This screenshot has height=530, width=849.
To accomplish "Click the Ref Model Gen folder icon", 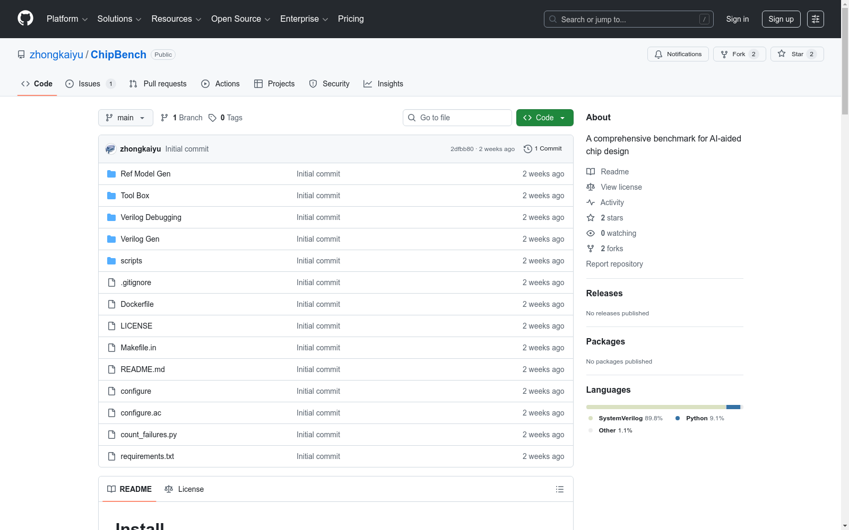I will [x=111, y=174].
